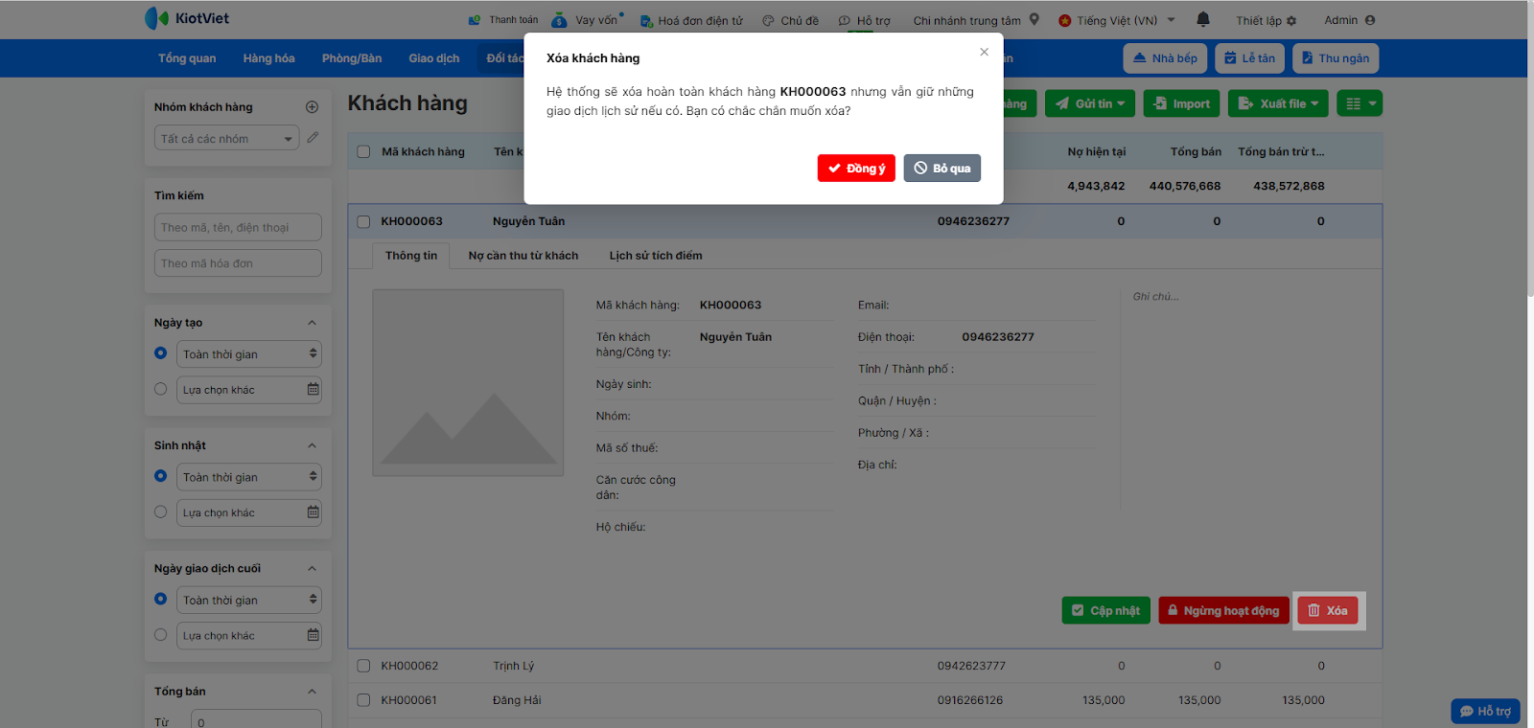Click the notification bell icon
This screenshot has width=1534, height=728.
1203,19
